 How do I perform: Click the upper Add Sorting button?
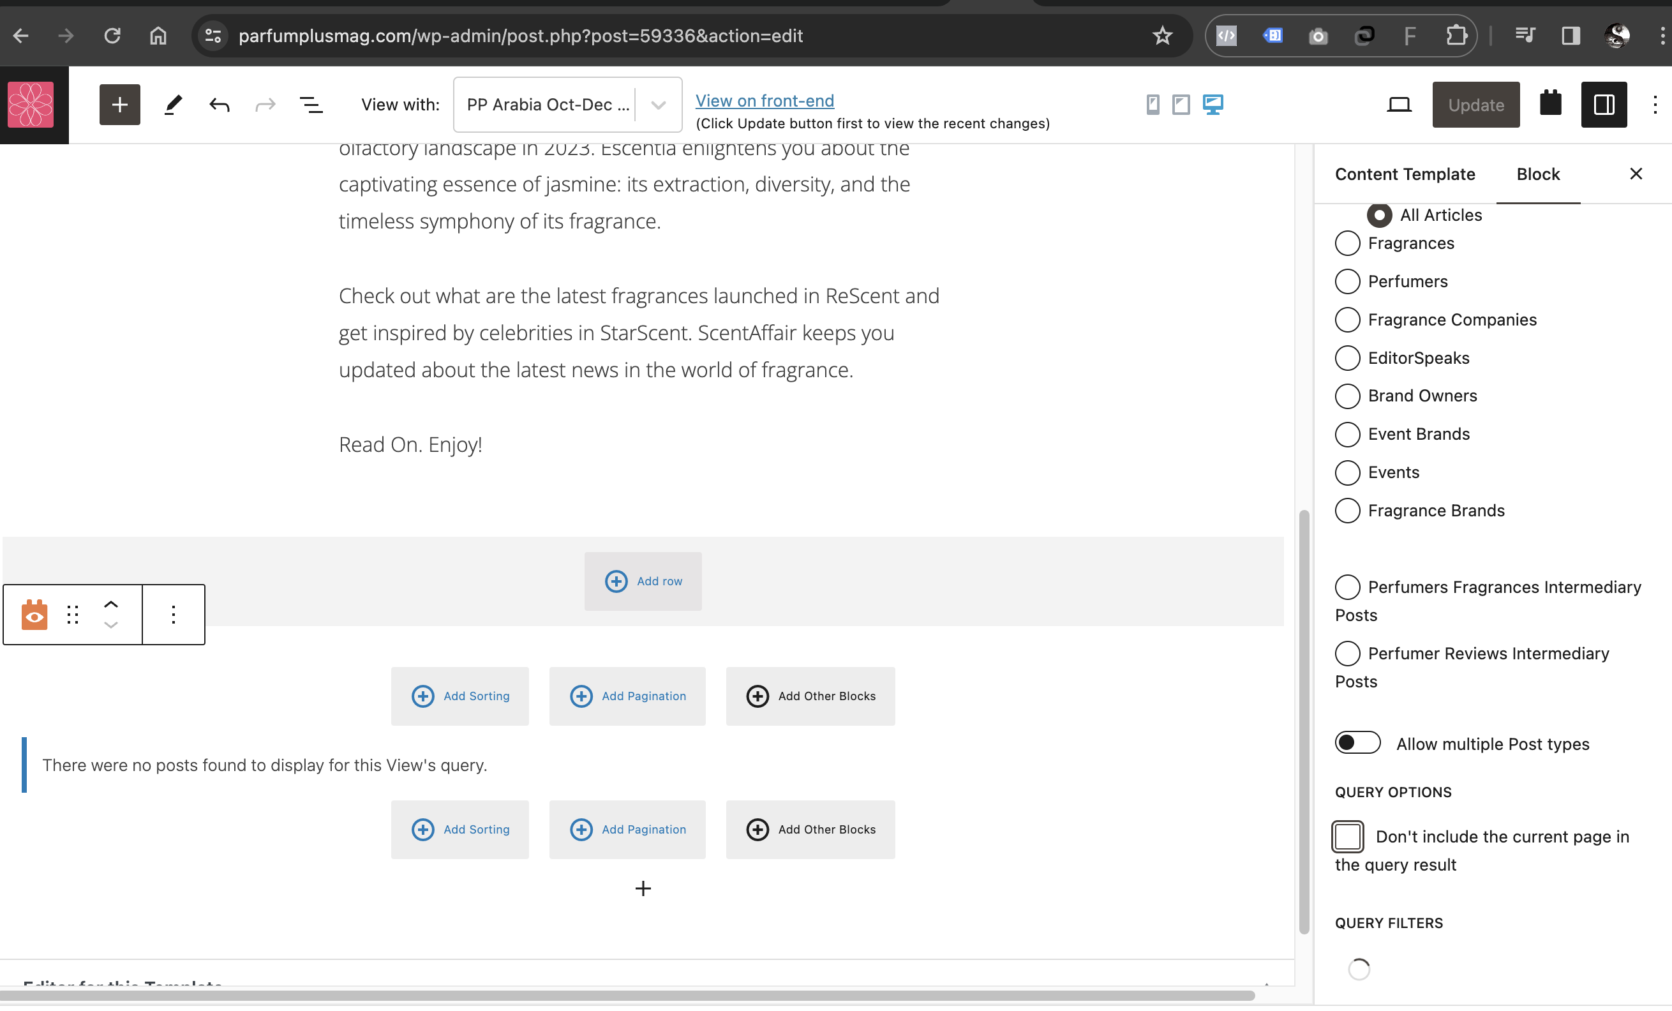pyautogui.click(x=459, y=696)
